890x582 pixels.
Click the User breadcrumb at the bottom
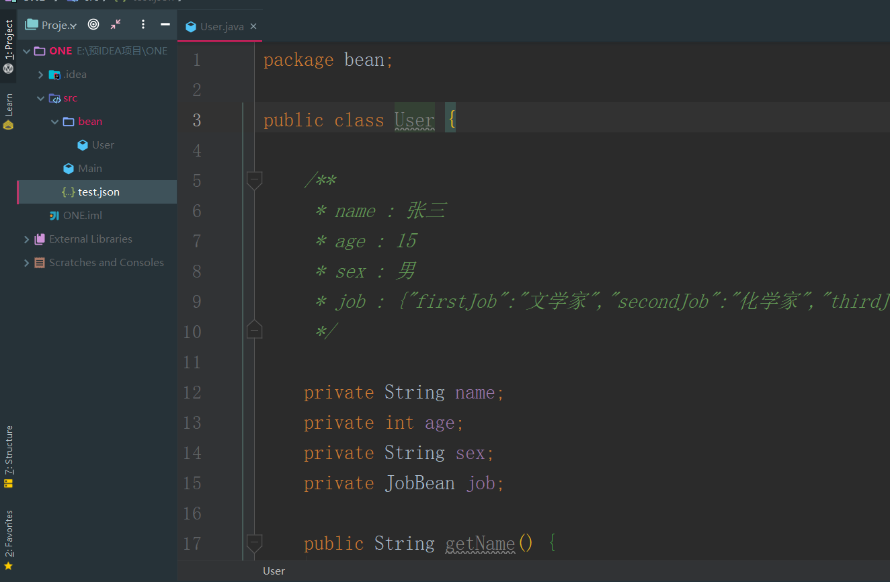click(x=274, y=571)
